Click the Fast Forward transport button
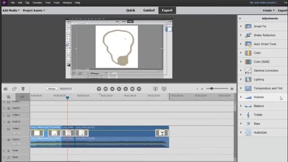This screenshot has height=162, width=288. point(132,89)
